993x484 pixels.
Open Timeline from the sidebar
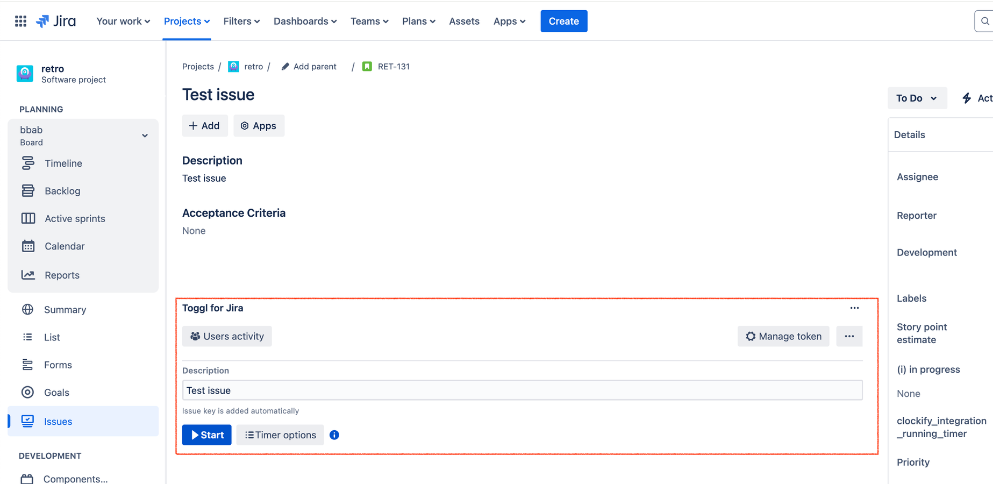coord(63,163)
